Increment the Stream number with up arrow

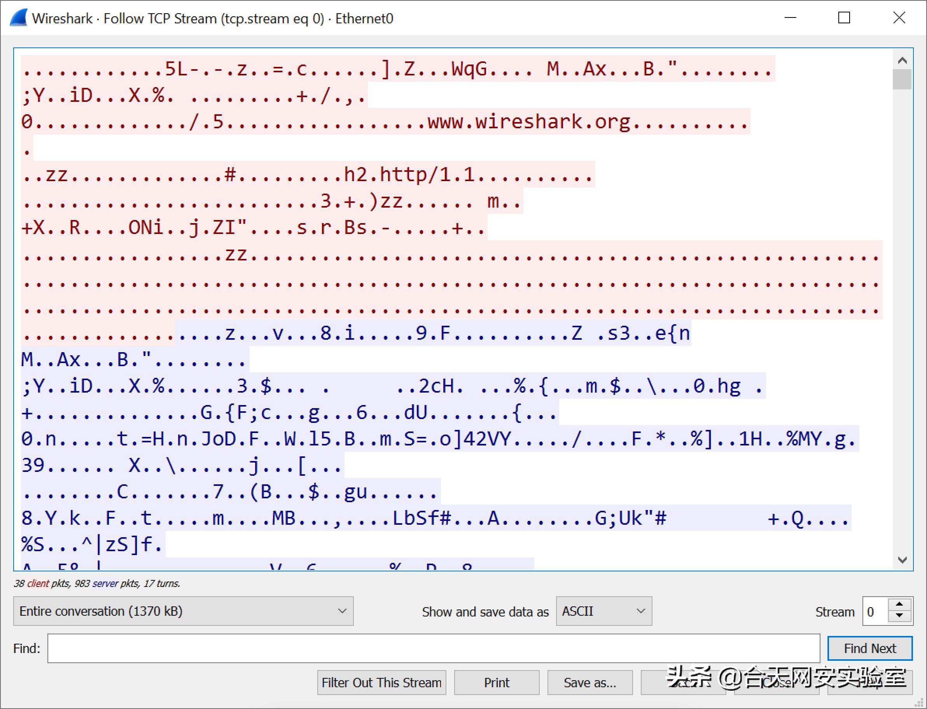899,604
